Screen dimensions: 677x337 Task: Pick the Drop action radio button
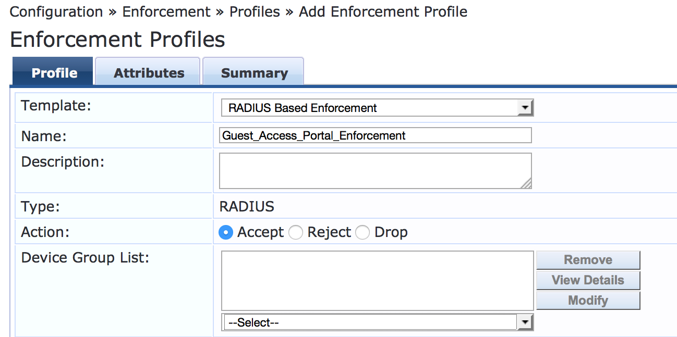362,232
